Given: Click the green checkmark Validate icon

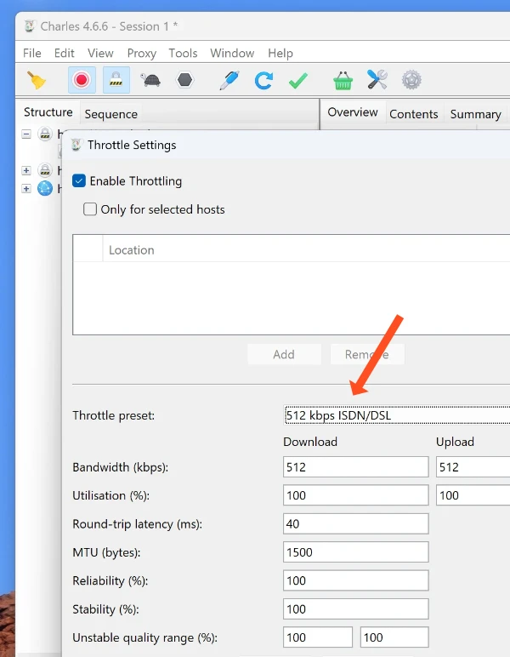Looking at the screenshot, I should point(297,81).
